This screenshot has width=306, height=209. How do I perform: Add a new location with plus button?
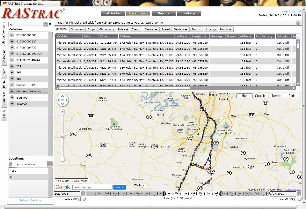click(50, 164)
